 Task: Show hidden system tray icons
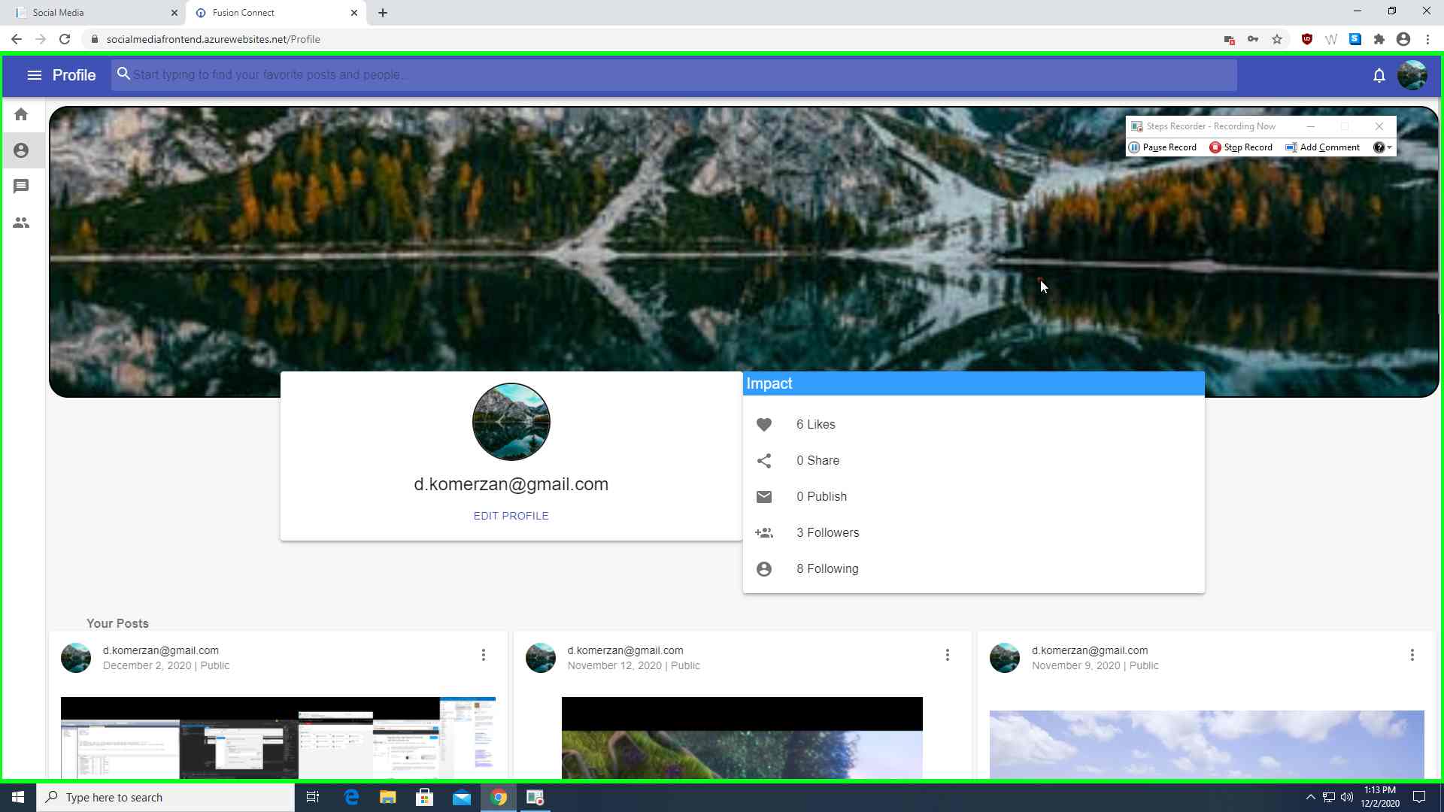(1310, 797)
